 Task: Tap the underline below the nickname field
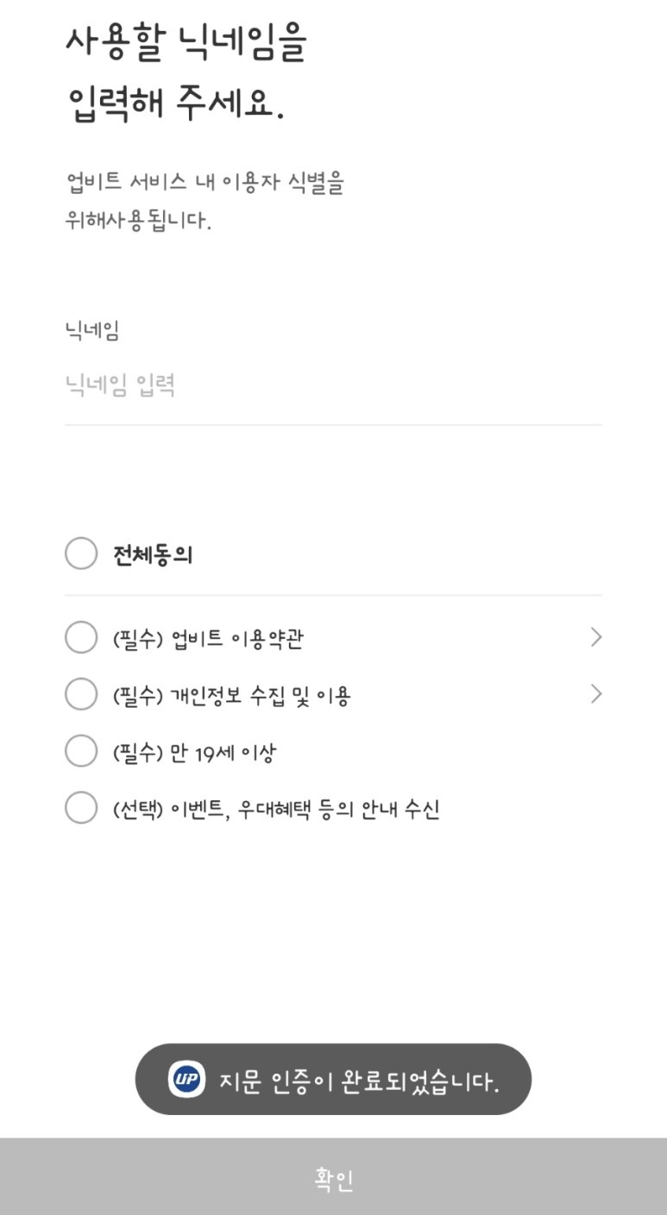tap(333, 424)
